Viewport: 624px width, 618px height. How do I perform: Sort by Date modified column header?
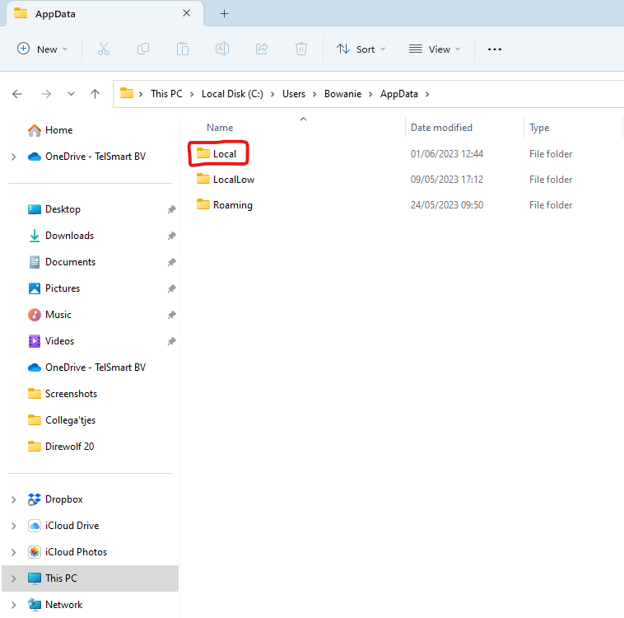point(441,128)
